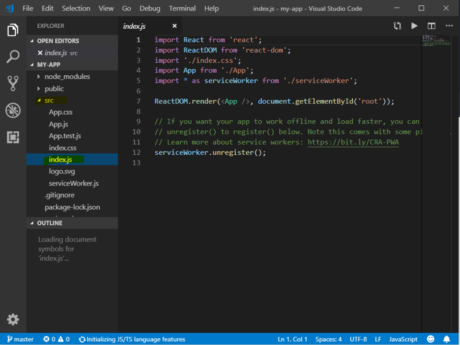Viewport: 460px width, 345px height.
Task: Close index.js in Open Editors list
Action: [x=40, y=53]
